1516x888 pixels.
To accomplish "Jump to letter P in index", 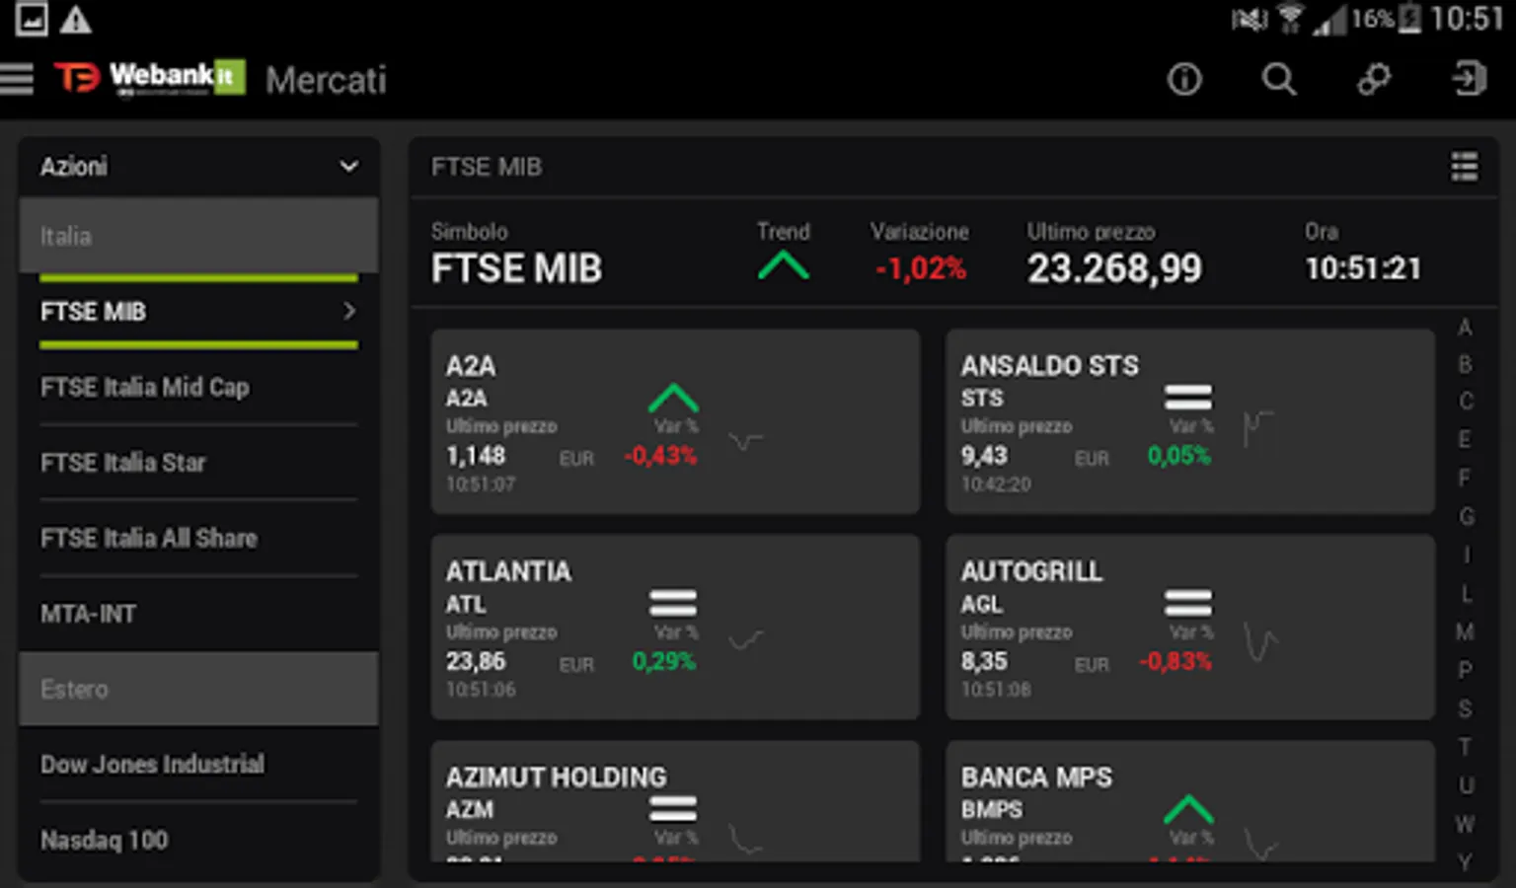I will coord(1465,670).
